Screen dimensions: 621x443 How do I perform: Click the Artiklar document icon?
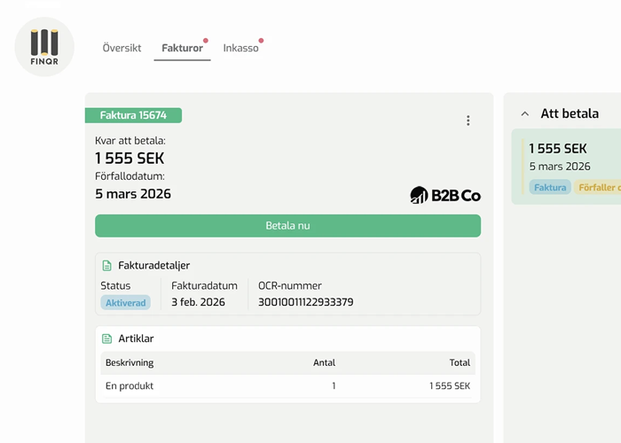pyautogui.click(x=107, y=338)
